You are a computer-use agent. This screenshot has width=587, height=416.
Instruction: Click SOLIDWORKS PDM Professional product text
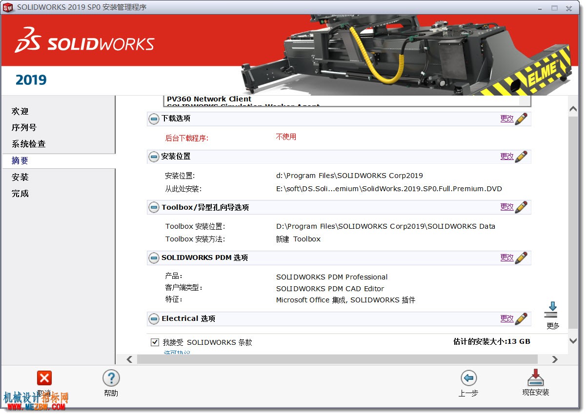(332, 277)
